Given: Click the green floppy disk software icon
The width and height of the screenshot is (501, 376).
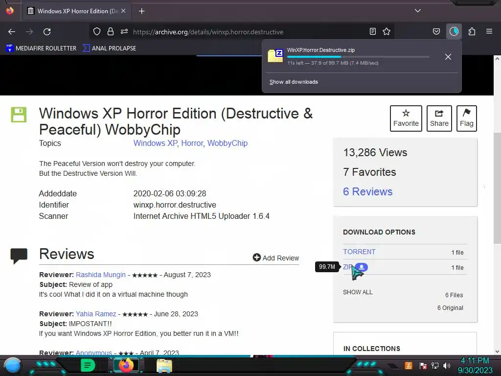Looking at the screenshot, I should pos(19,115).
